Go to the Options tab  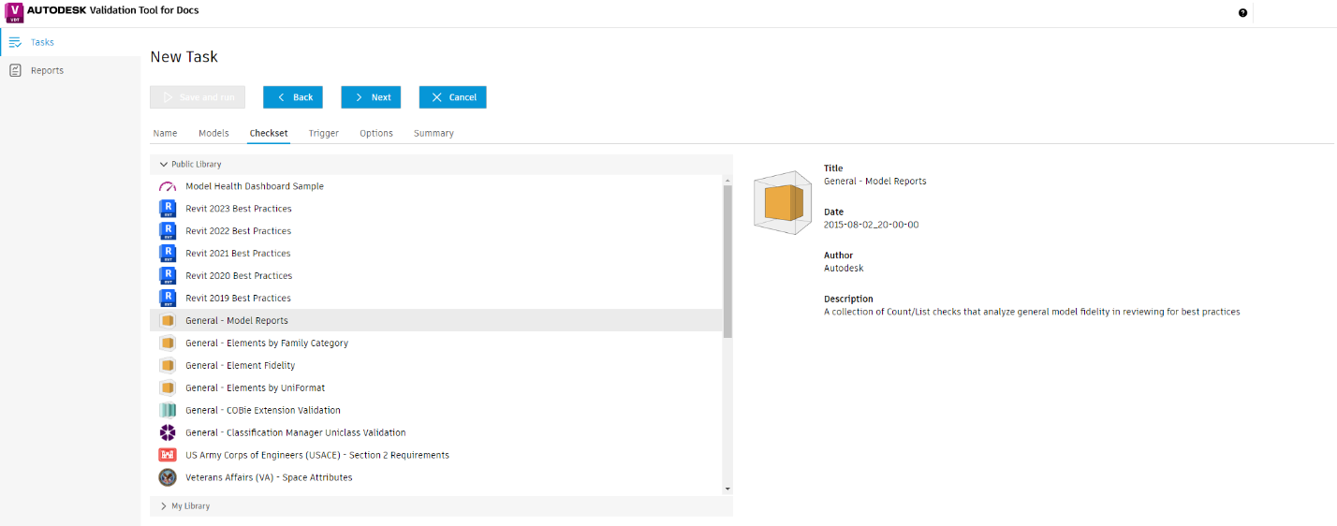click(x=376, y=133)
